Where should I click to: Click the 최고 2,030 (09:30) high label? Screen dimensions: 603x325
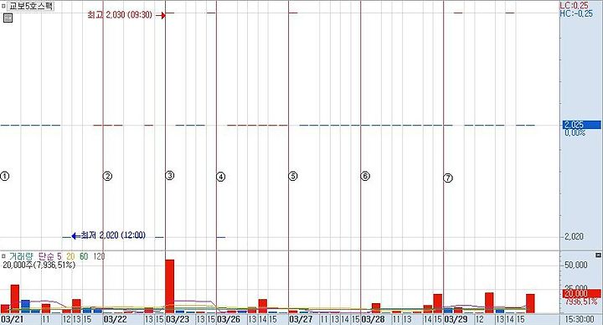click(120, 15)
